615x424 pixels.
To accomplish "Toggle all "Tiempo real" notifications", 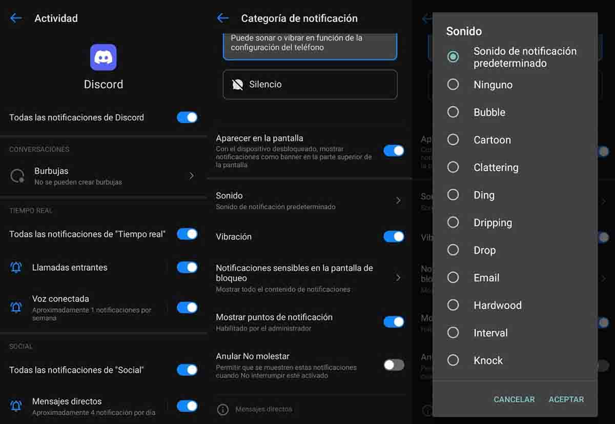I will pos(187,234).
